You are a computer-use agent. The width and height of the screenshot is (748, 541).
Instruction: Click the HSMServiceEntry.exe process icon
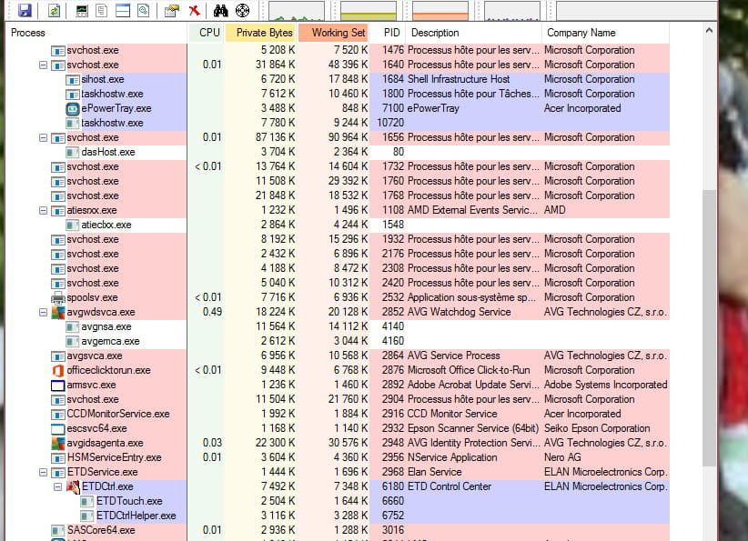pos(57,458)
